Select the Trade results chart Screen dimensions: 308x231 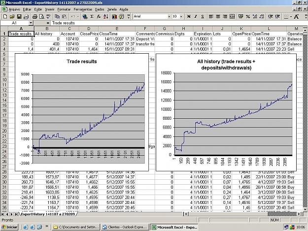pyautogui.click(x=82, y=112)
